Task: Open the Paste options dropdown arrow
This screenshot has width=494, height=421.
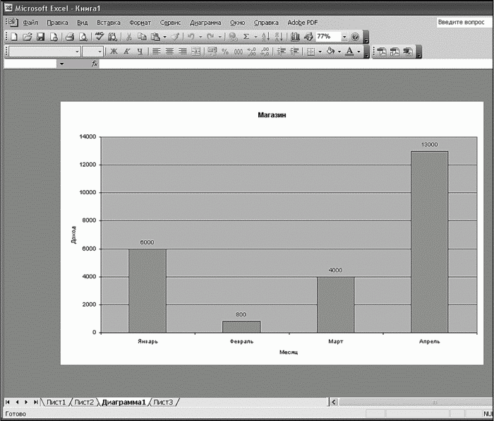Action: [164, 37]
